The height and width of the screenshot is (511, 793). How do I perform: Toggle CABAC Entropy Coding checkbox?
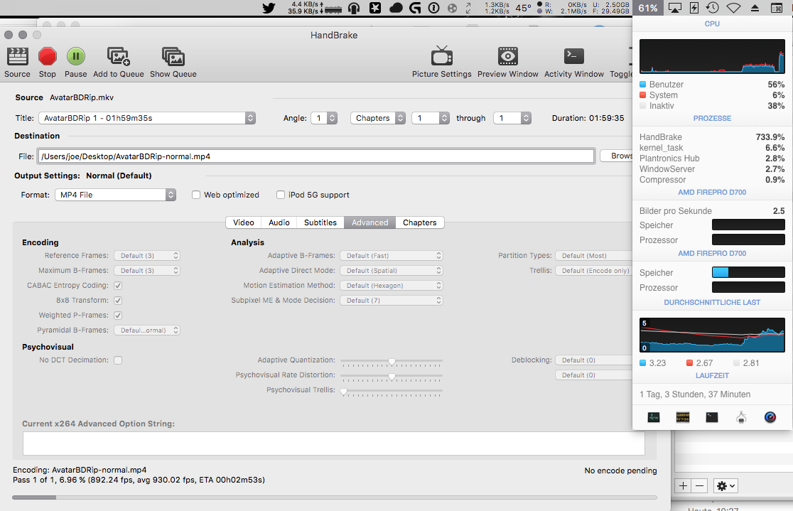[118, 286]
